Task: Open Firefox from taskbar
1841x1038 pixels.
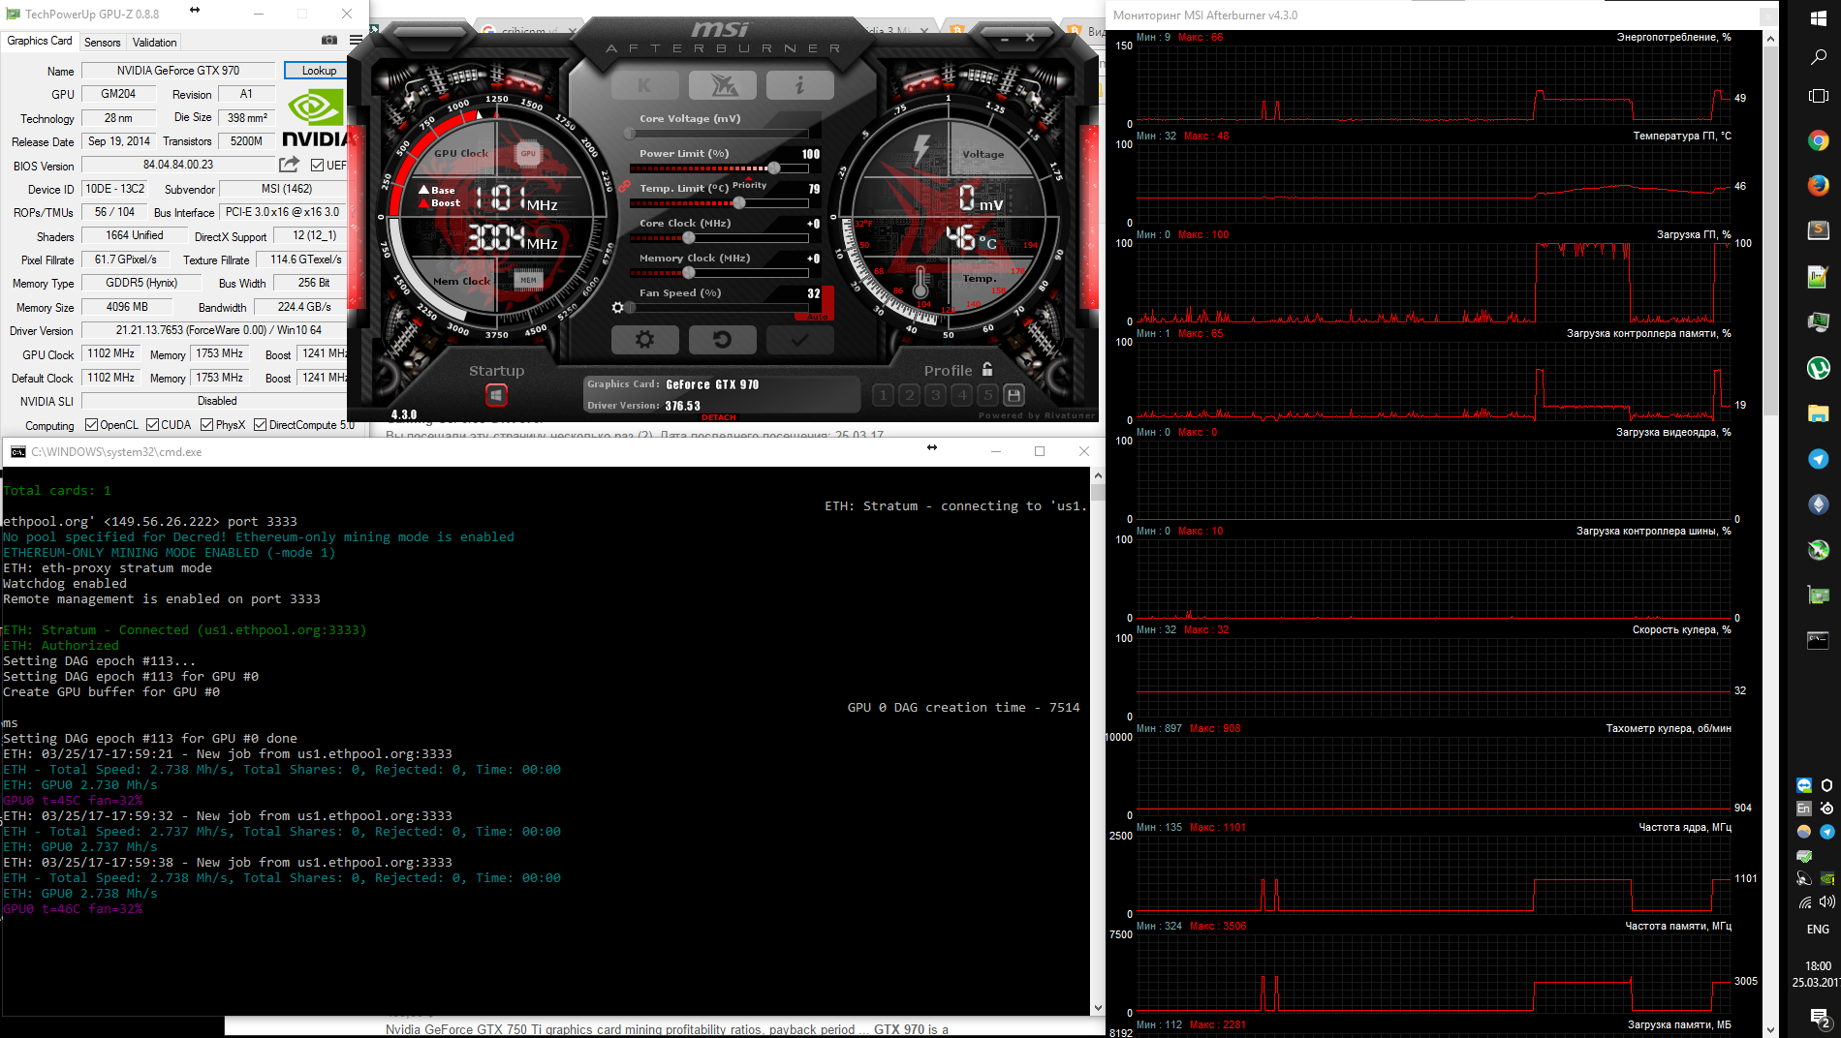Action: 1818,185
